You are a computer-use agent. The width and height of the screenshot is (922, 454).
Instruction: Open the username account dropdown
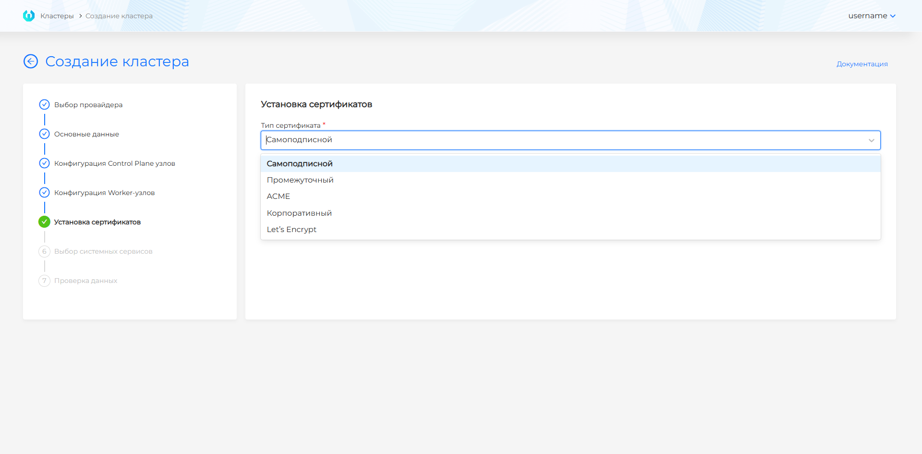pyautogui.click(x=871, y=16)
